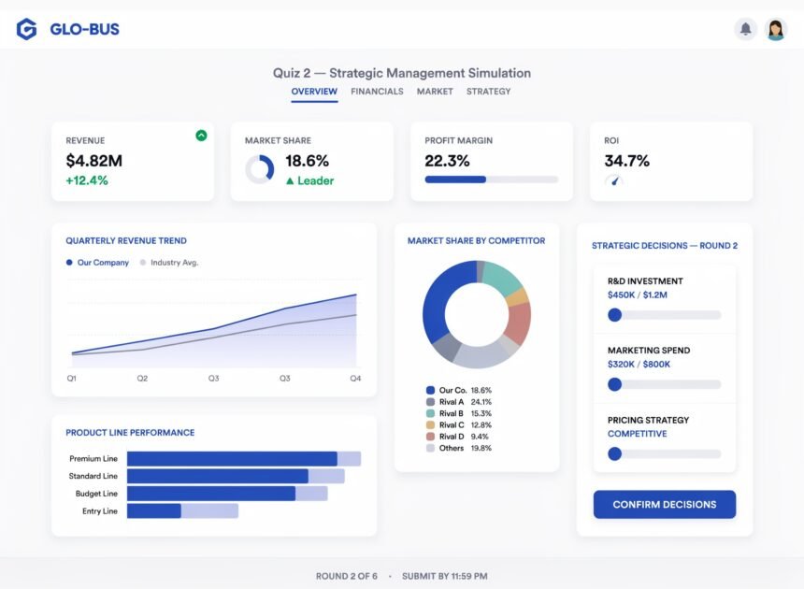Image resolution: width=804 pixels, height=589 pixels.
Task: Open the user profile avatar
Action: pyautogui.click(x=775, y=29)
